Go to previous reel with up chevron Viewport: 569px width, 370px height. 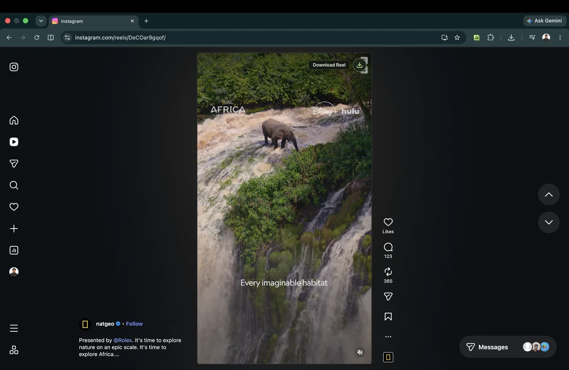[x=549, y=194]
